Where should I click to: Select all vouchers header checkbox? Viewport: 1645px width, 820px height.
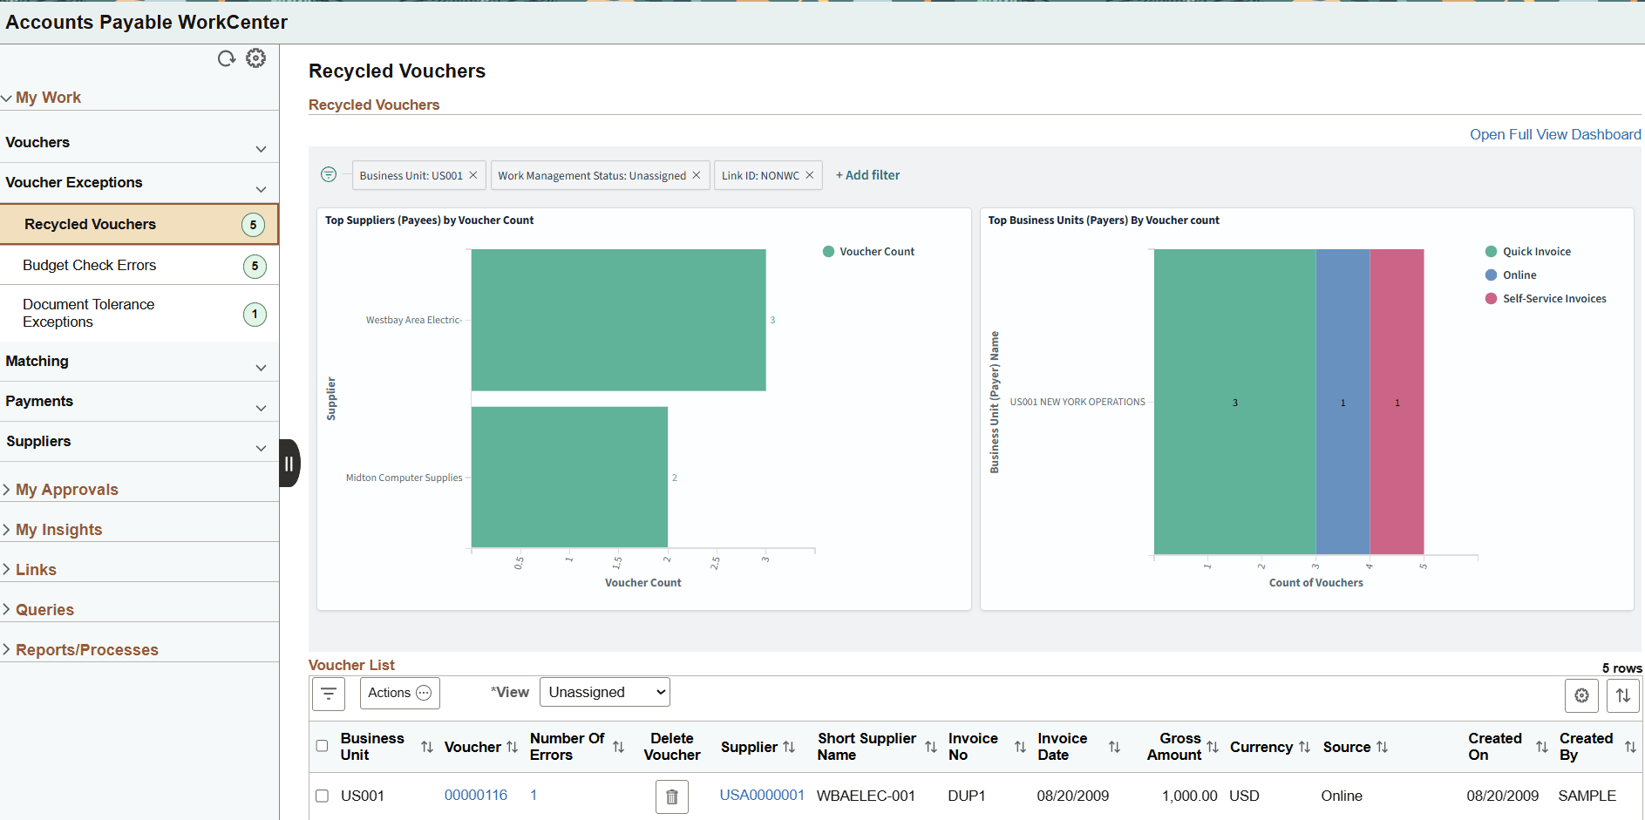(322, 746)
